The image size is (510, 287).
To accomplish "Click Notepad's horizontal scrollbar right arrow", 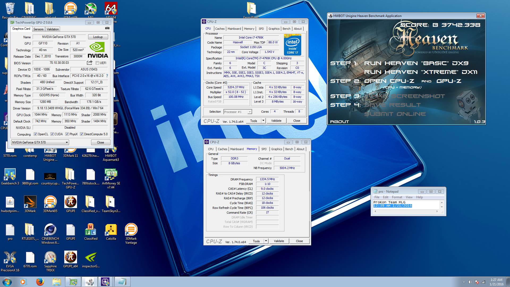I will coord(437,212).
